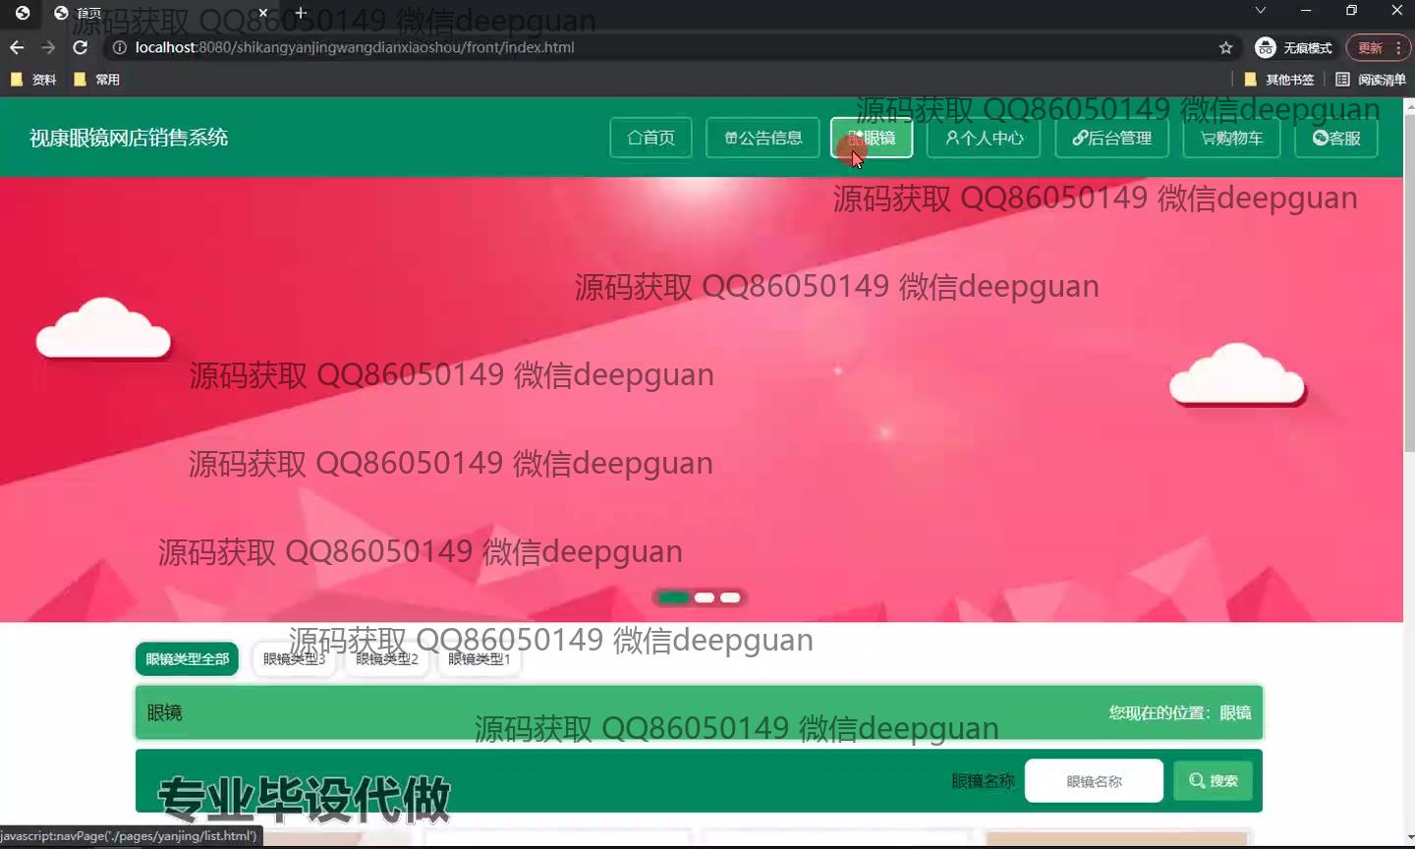Viewport: 1415px width, 849px height.
Task: Navigate to 首页 in site menu
Action: click(651, 138)
